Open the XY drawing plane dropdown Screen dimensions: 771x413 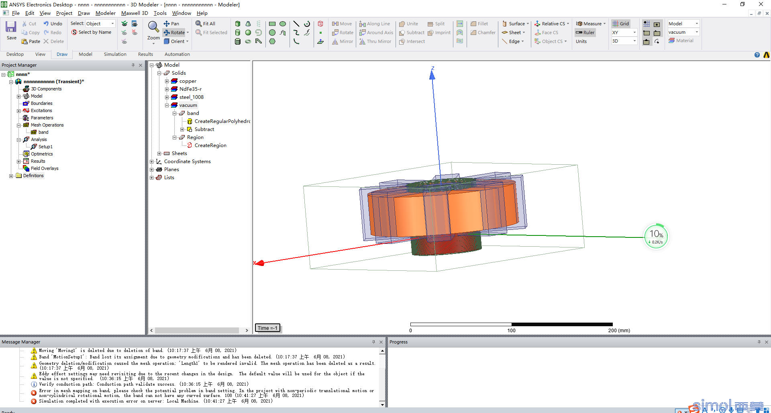624,33
